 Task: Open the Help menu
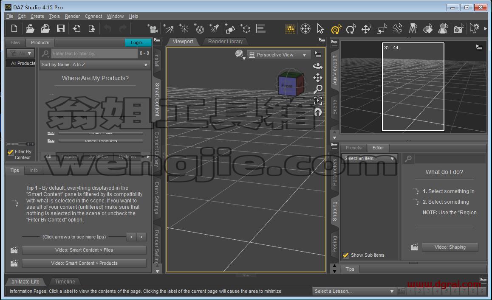click(133, 16)
